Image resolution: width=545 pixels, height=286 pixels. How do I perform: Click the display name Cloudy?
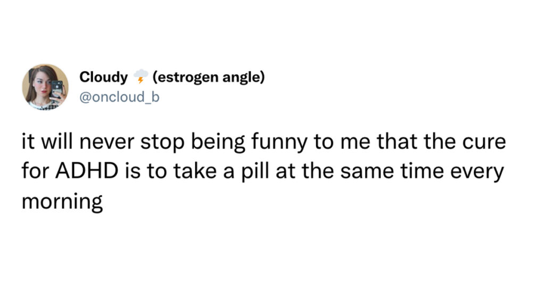point(104,77)
